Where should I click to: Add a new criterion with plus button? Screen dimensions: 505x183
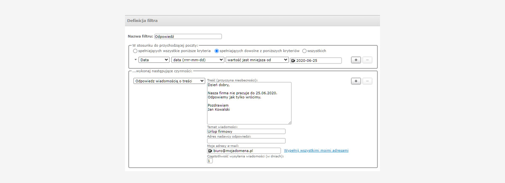pyautogui.click(x=356, y=60)
